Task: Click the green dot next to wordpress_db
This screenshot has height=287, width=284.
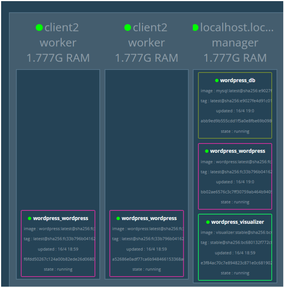Action: [x=217, y=81]
